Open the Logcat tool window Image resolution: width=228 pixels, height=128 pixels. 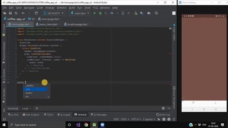64,114
